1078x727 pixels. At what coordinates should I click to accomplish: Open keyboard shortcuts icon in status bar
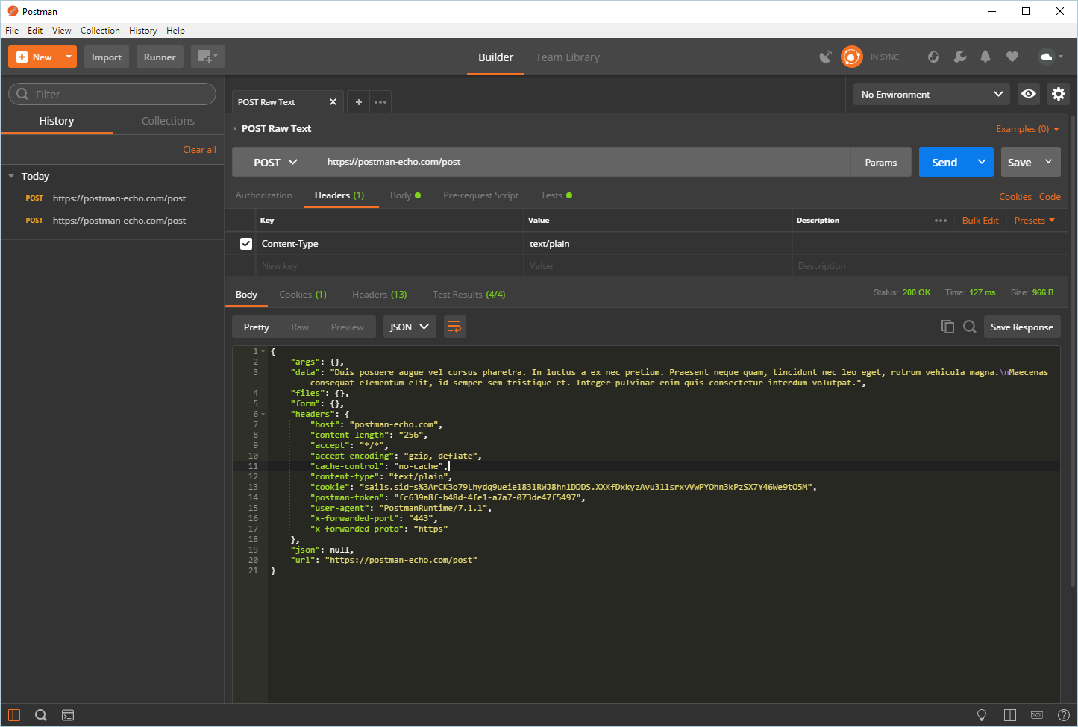[1037, 715]
